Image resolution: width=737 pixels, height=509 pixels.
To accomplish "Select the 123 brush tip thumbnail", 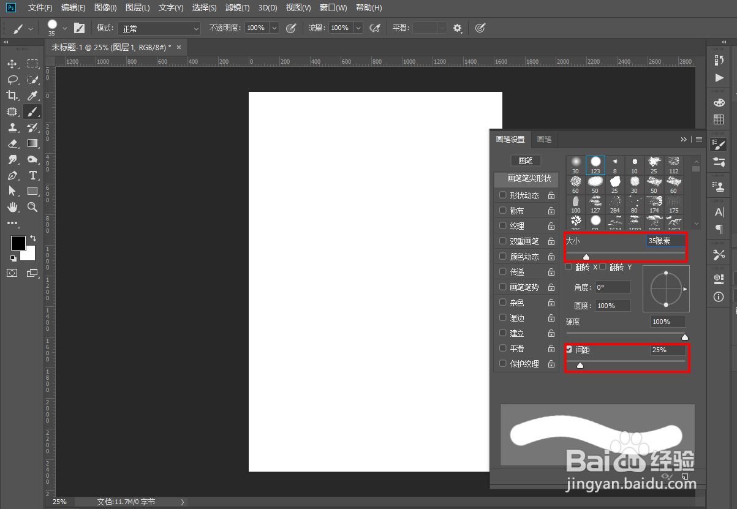I will point(595,165).
